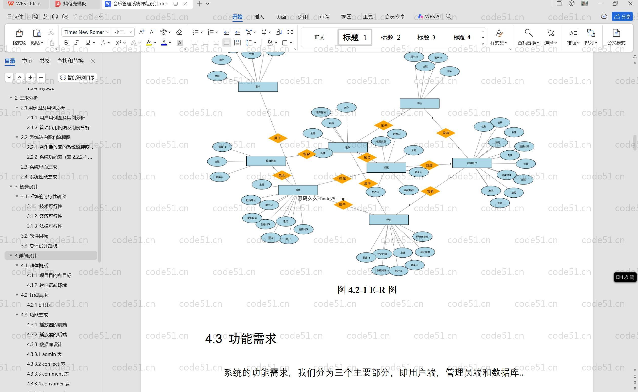Collapse the '4.3 功能需求' outline node
This screenshot has height=392, width=638.
(x=17, y=315)
